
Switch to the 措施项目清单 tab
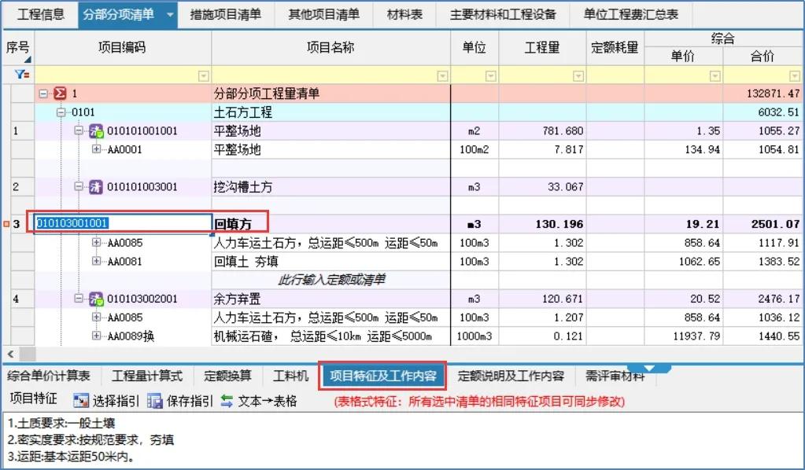225,14
